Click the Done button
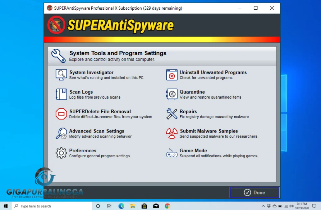321x210 pixels. click(x=255, y=192)
